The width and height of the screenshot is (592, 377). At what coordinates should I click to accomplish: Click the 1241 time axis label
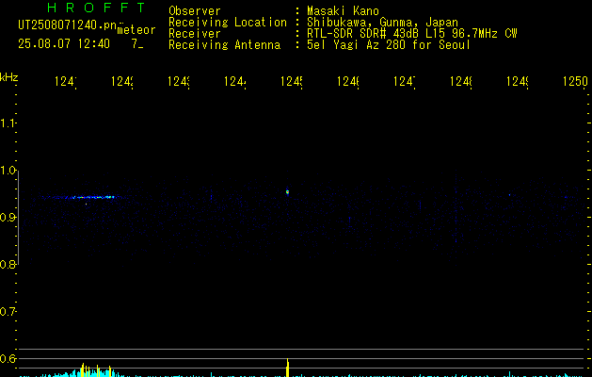pyautogui.click(x=66, y=81)
